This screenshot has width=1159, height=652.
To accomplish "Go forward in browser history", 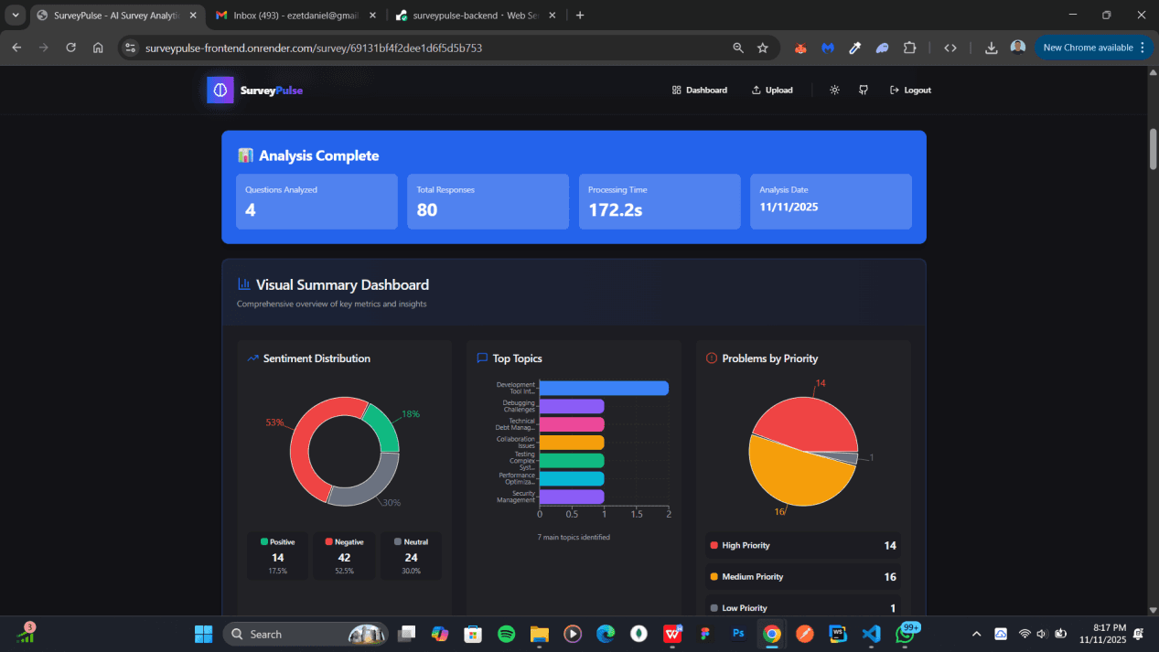I will tap(43, 48).
